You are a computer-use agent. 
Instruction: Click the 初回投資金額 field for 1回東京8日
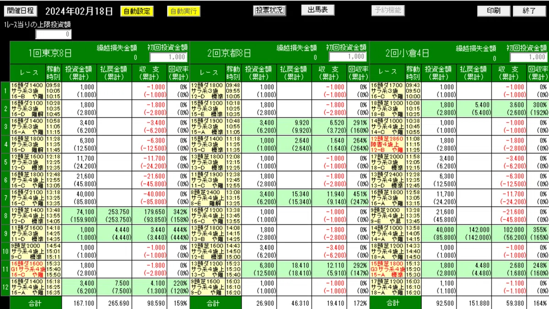[x=168, y=57]
